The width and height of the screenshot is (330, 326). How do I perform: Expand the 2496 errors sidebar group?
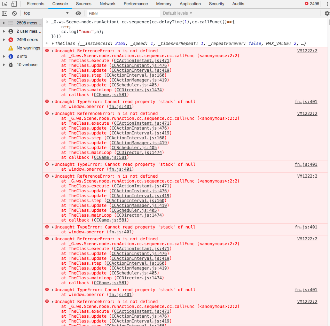4,40
